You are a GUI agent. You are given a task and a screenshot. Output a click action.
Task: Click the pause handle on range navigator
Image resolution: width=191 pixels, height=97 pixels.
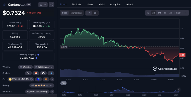click(179, 89)
